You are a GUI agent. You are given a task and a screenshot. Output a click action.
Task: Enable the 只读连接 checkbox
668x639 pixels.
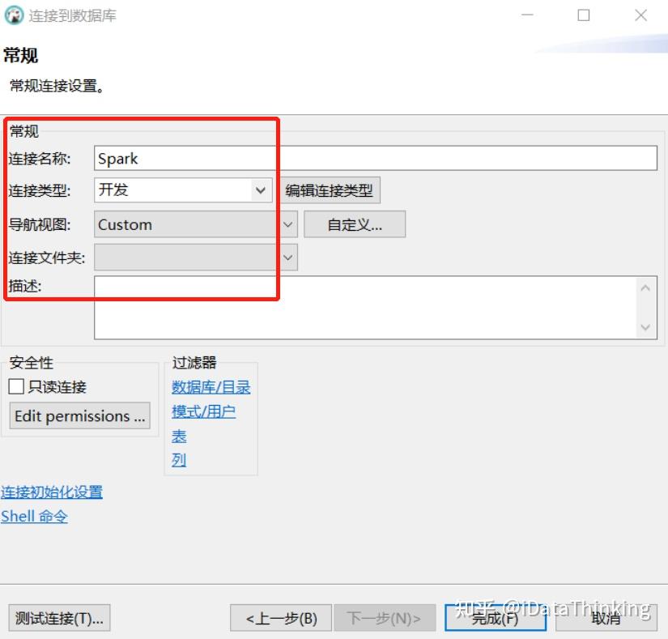point(15,386)
